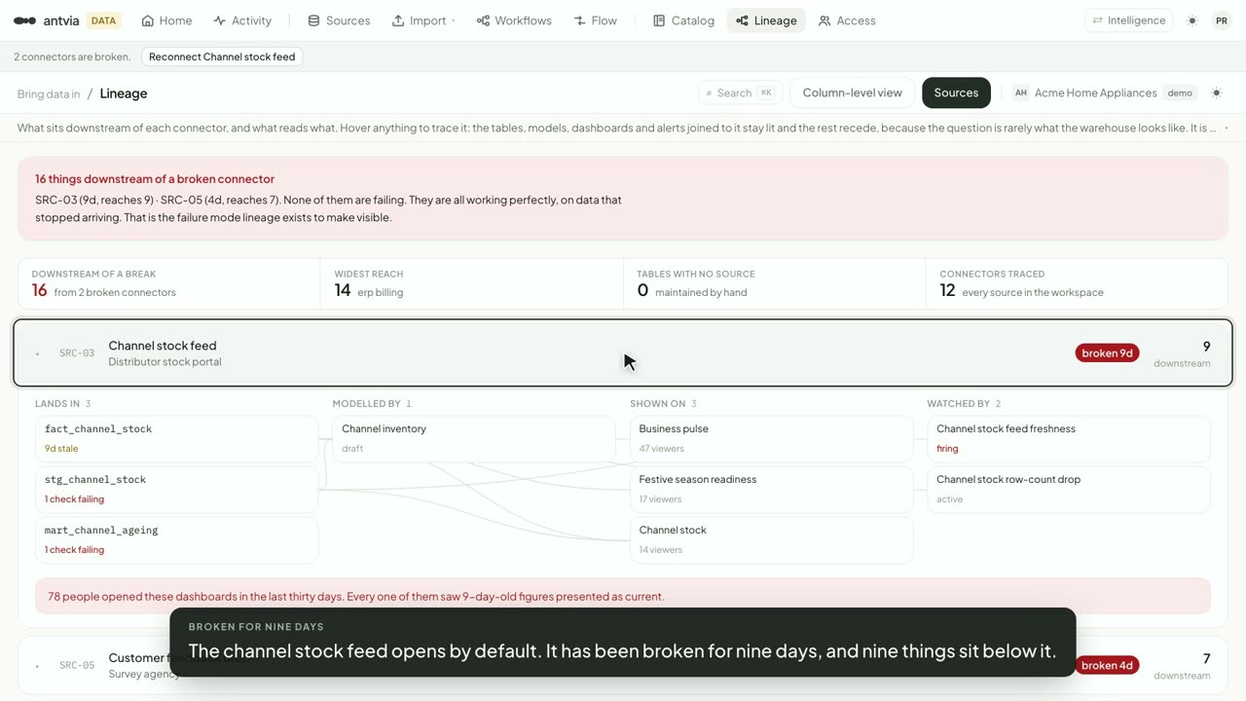Select fact_channel_stock table card
The image size is (1246, 701).
tap(177, 438)
